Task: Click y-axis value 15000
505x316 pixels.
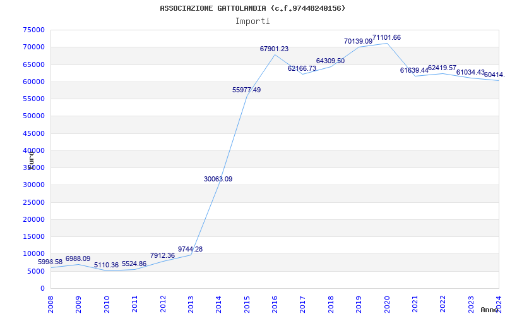Action: tap(34, 236)
